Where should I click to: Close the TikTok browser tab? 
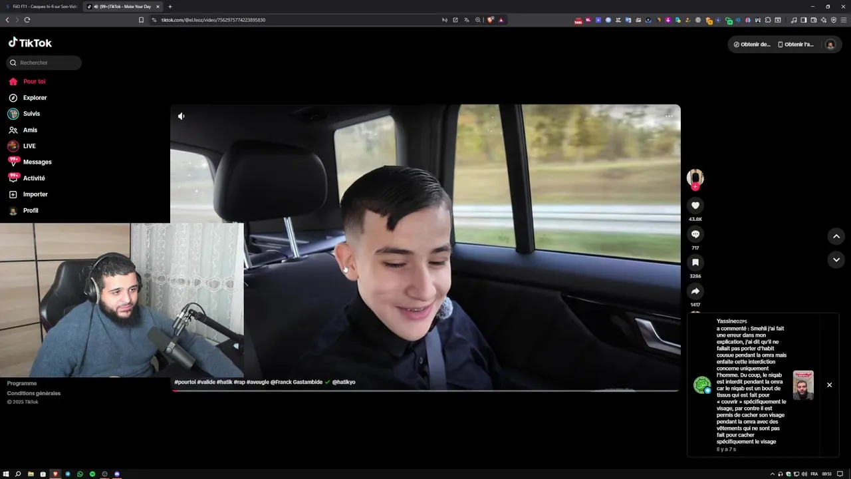click(x=158, y=7)
